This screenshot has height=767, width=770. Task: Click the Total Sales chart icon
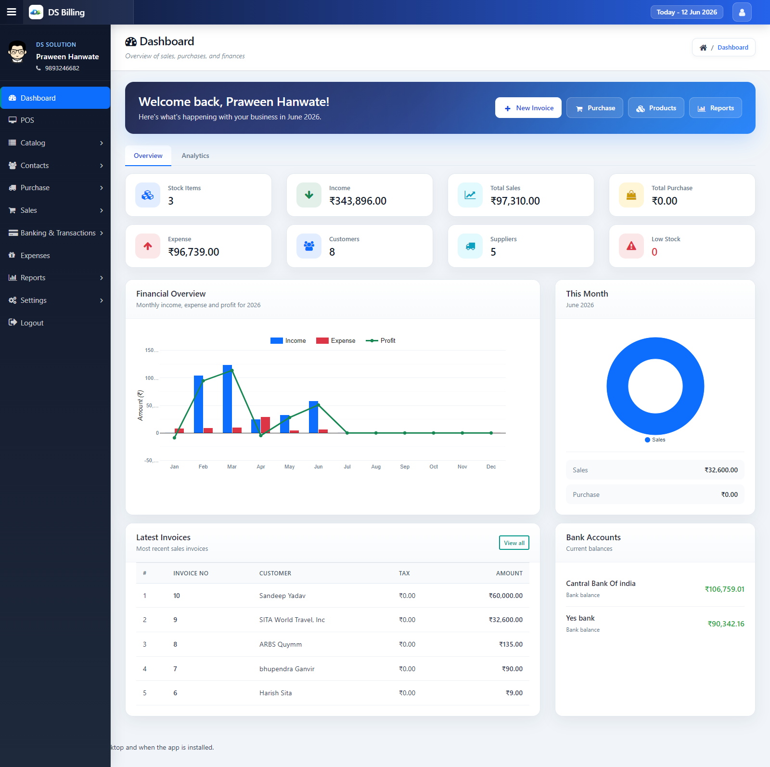tap(470, 195)
